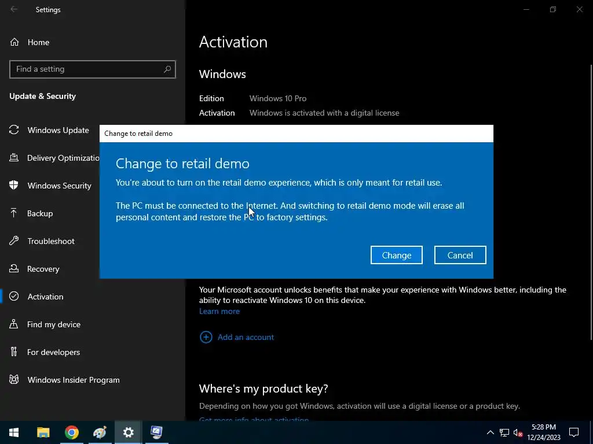Click the muted volume tray icon
593x444 pixels.
point(518,433)
